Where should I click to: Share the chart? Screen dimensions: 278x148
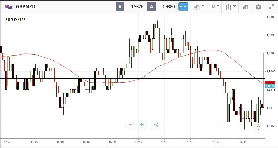point(156,125)
